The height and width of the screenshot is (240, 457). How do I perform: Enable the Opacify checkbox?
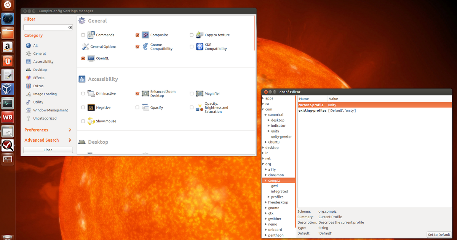pos(137,108)
